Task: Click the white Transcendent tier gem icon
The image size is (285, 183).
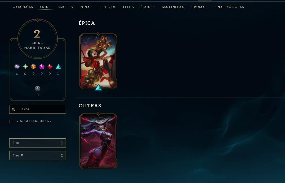Action: pyautogui.click(x=17, y=67)
